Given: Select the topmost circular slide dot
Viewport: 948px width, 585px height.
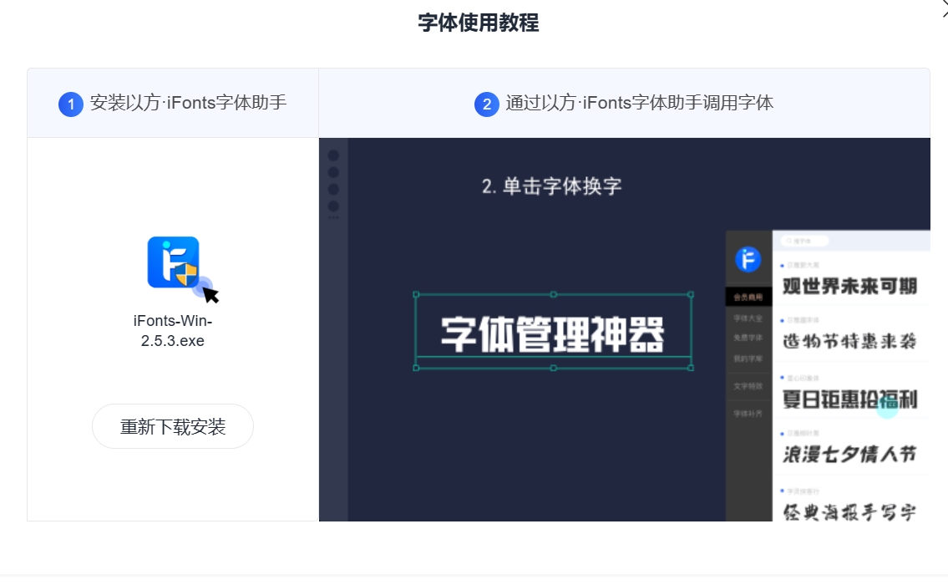Looking at the screenshot, I should coord(333,155).
